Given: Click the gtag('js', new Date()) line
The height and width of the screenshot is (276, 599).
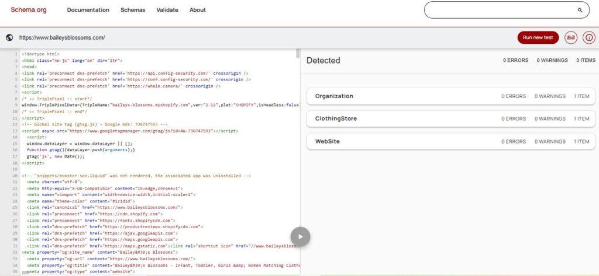Looking at the screenshot, I should tap(56, 156).
